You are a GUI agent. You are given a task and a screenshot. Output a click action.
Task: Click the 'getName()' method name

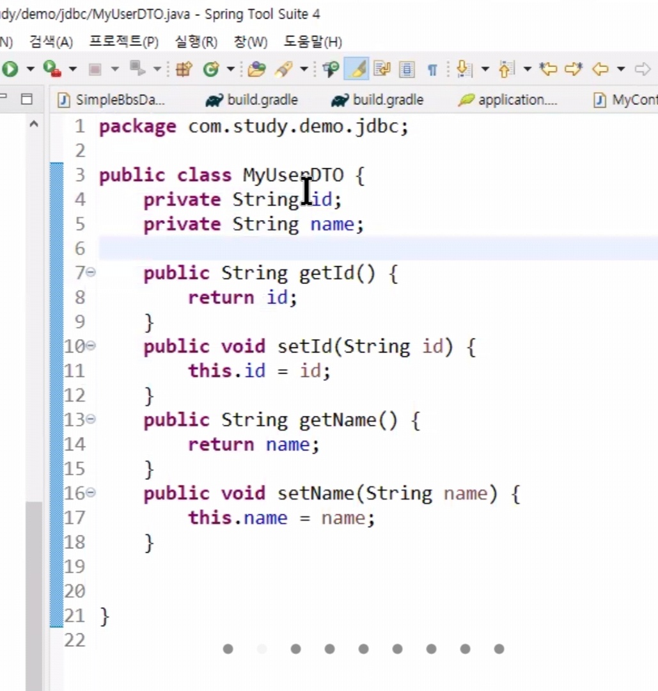(348, 420)
